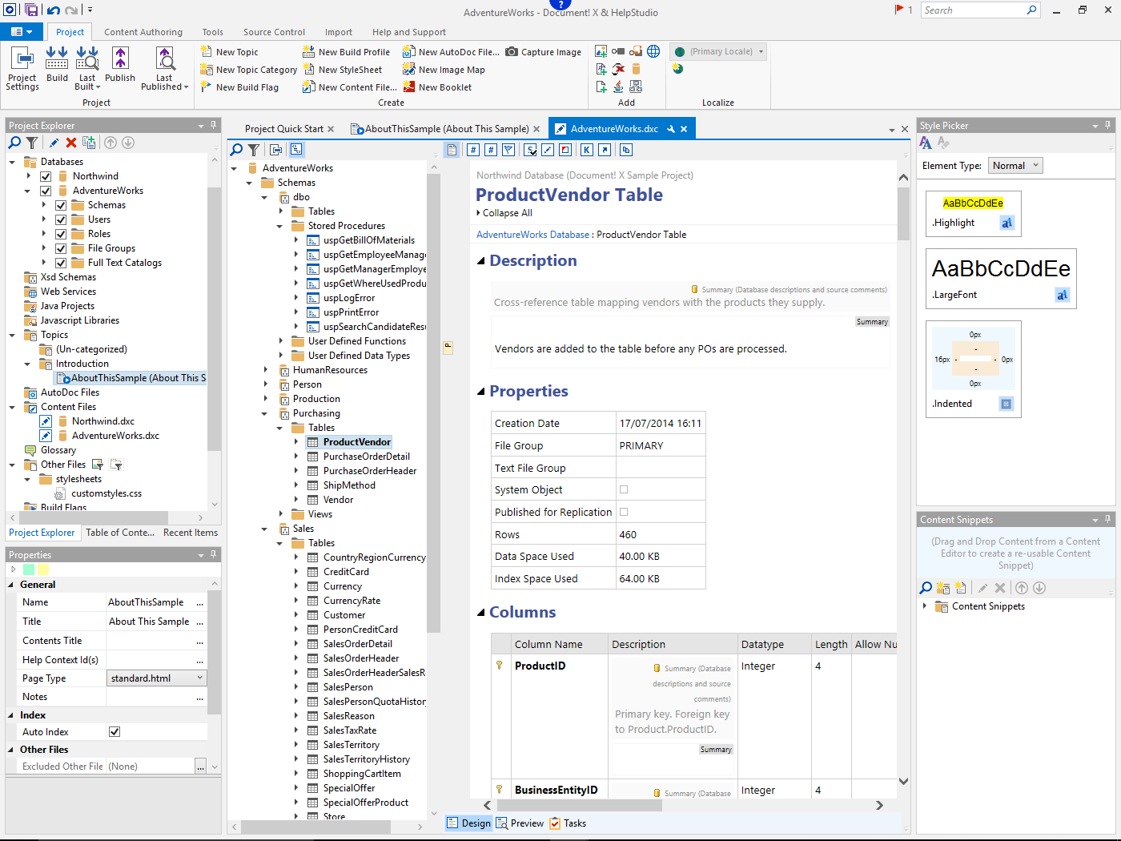Click the Summary button under ProductID description
Image resolution: width=1121 pixels, height=841 pixels.
pyautogui.click(x=716, y=750)
